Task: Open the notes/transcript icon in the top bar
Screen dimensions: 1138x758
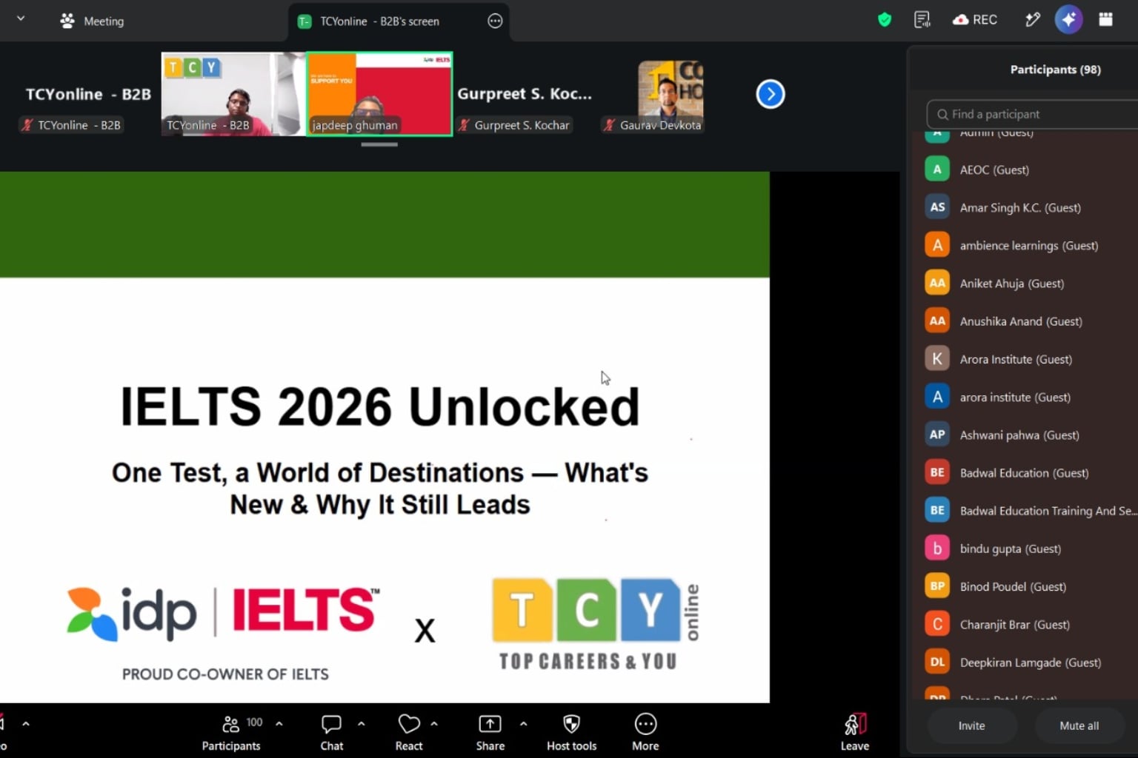Action: [922, 20]
